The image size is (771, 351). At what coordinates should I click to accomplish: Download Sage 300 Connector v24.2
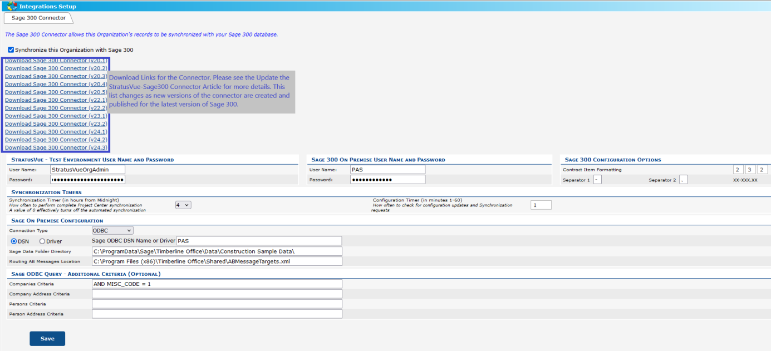click(x=56, y=140)
